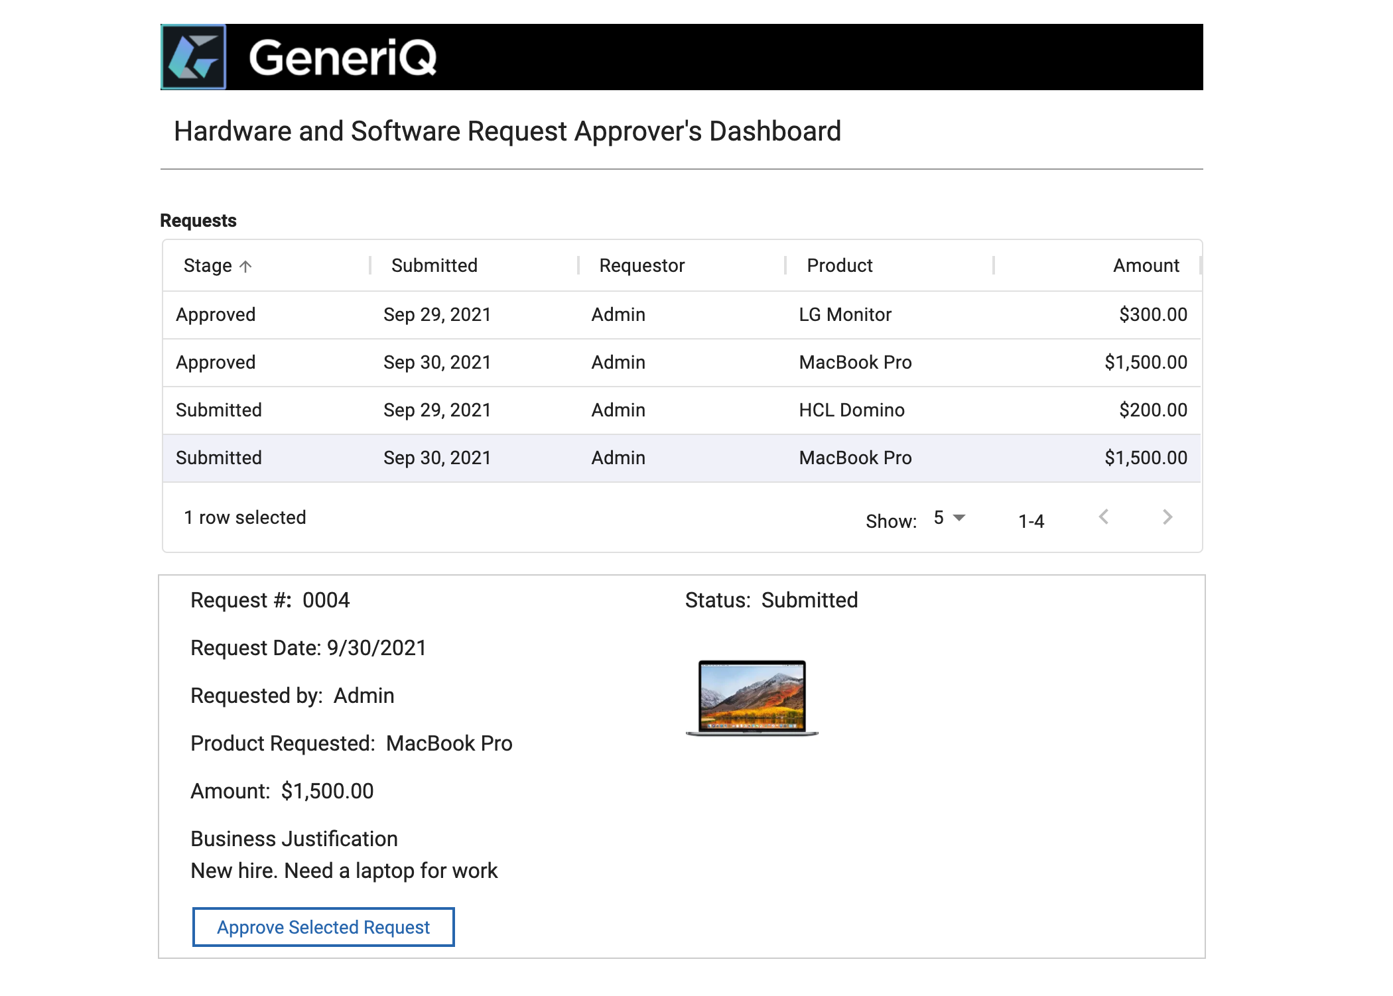1393x996 pixels.
Task: Click Approved stage in LG Monitor row
Action: 216,315
